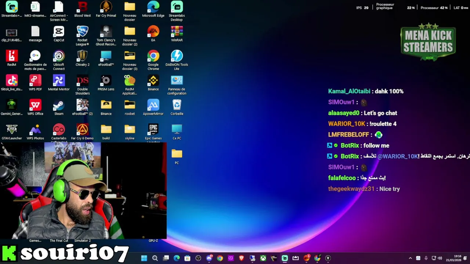Open the Rocket League shortcut
This screenshot has height=264, width=470.
click(x=82, y=36)
